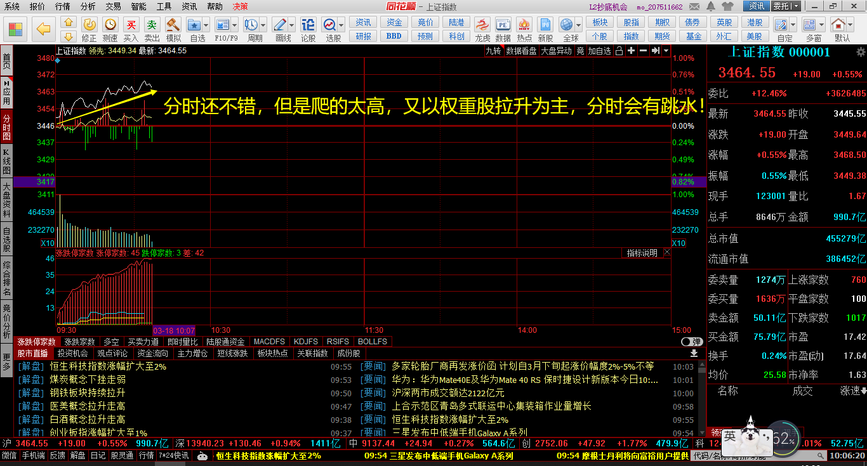Open the F10/F9 info icon
Viewport: 867px width, 466px height.
point(222,25)
